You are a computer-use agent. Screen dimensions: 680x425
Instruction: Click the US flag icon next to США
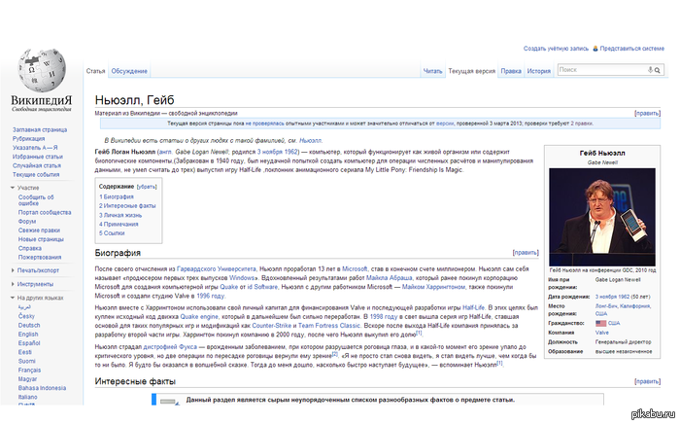[600, 323]
